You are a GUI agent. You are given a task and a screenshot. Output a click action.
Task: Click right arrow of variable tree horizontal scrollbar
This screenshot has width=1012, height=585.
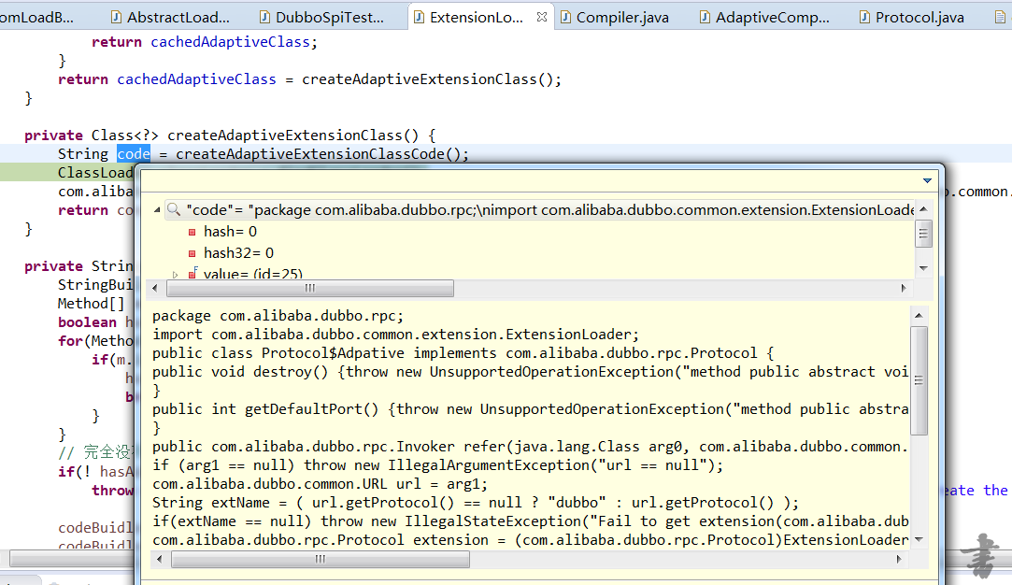click(x=903, y=289)
